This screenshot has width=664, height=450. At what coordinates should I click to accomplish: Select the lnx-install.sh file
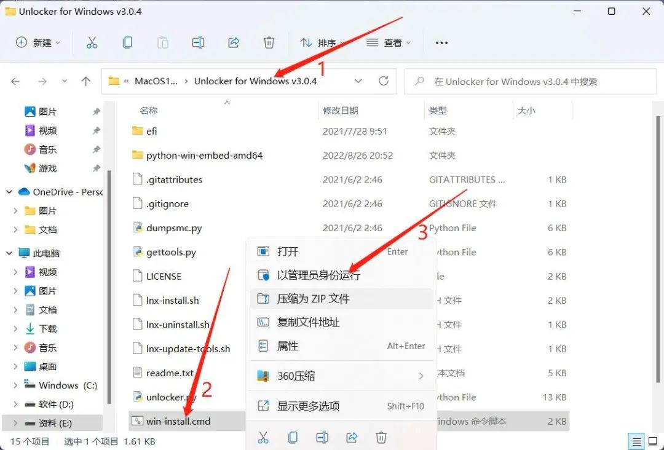click(165, 301)
